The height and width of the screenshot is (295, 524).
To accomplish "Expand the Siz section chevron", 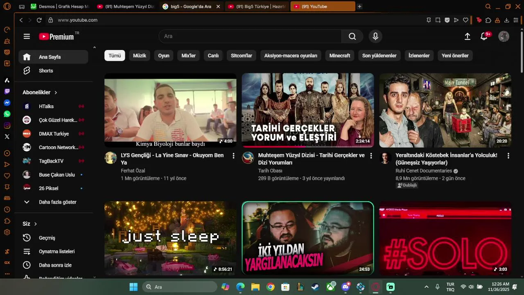I will [x=35, y=224].
